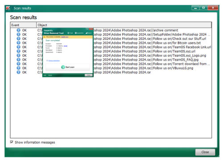Click info icon of VBuwuLG.png row
This screenshot has height=160, width=223.
click(18, 68)
